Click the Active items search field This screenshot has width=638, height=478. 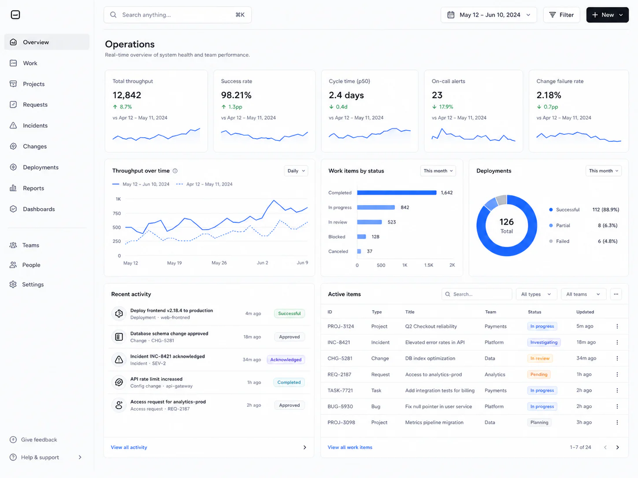[477, 294]
